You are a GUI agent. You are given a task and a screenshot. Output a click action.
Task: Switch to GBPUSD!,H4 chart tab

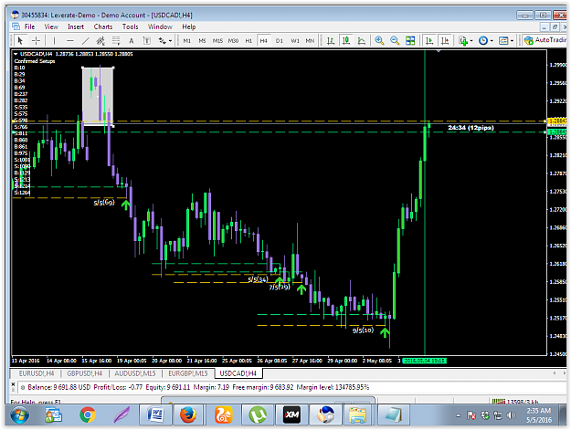click(84, 373)
